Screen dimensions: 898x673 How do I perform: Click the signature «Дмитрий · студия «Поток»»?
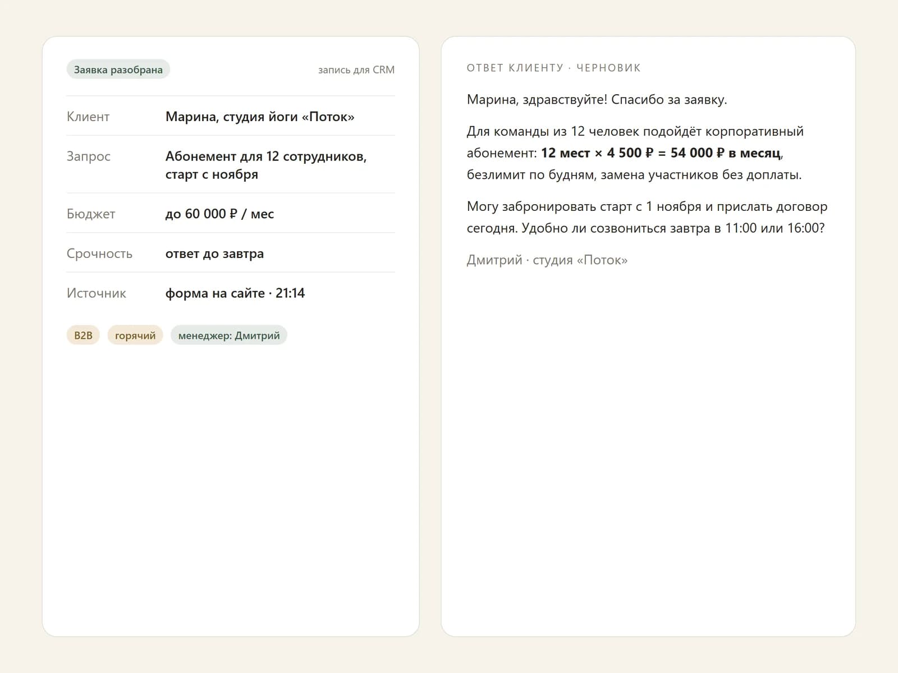(547, 260)
